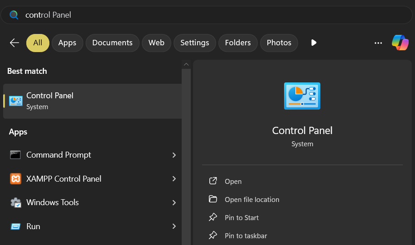Switch to the Folders filter tab
This screenshot has height=245, width=415.
click(x=238, y=43)
